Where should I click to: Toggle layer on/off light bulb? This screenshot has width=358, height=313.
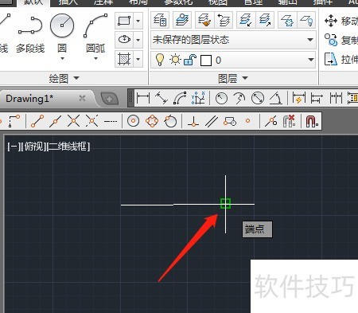[x=160, y=60]
